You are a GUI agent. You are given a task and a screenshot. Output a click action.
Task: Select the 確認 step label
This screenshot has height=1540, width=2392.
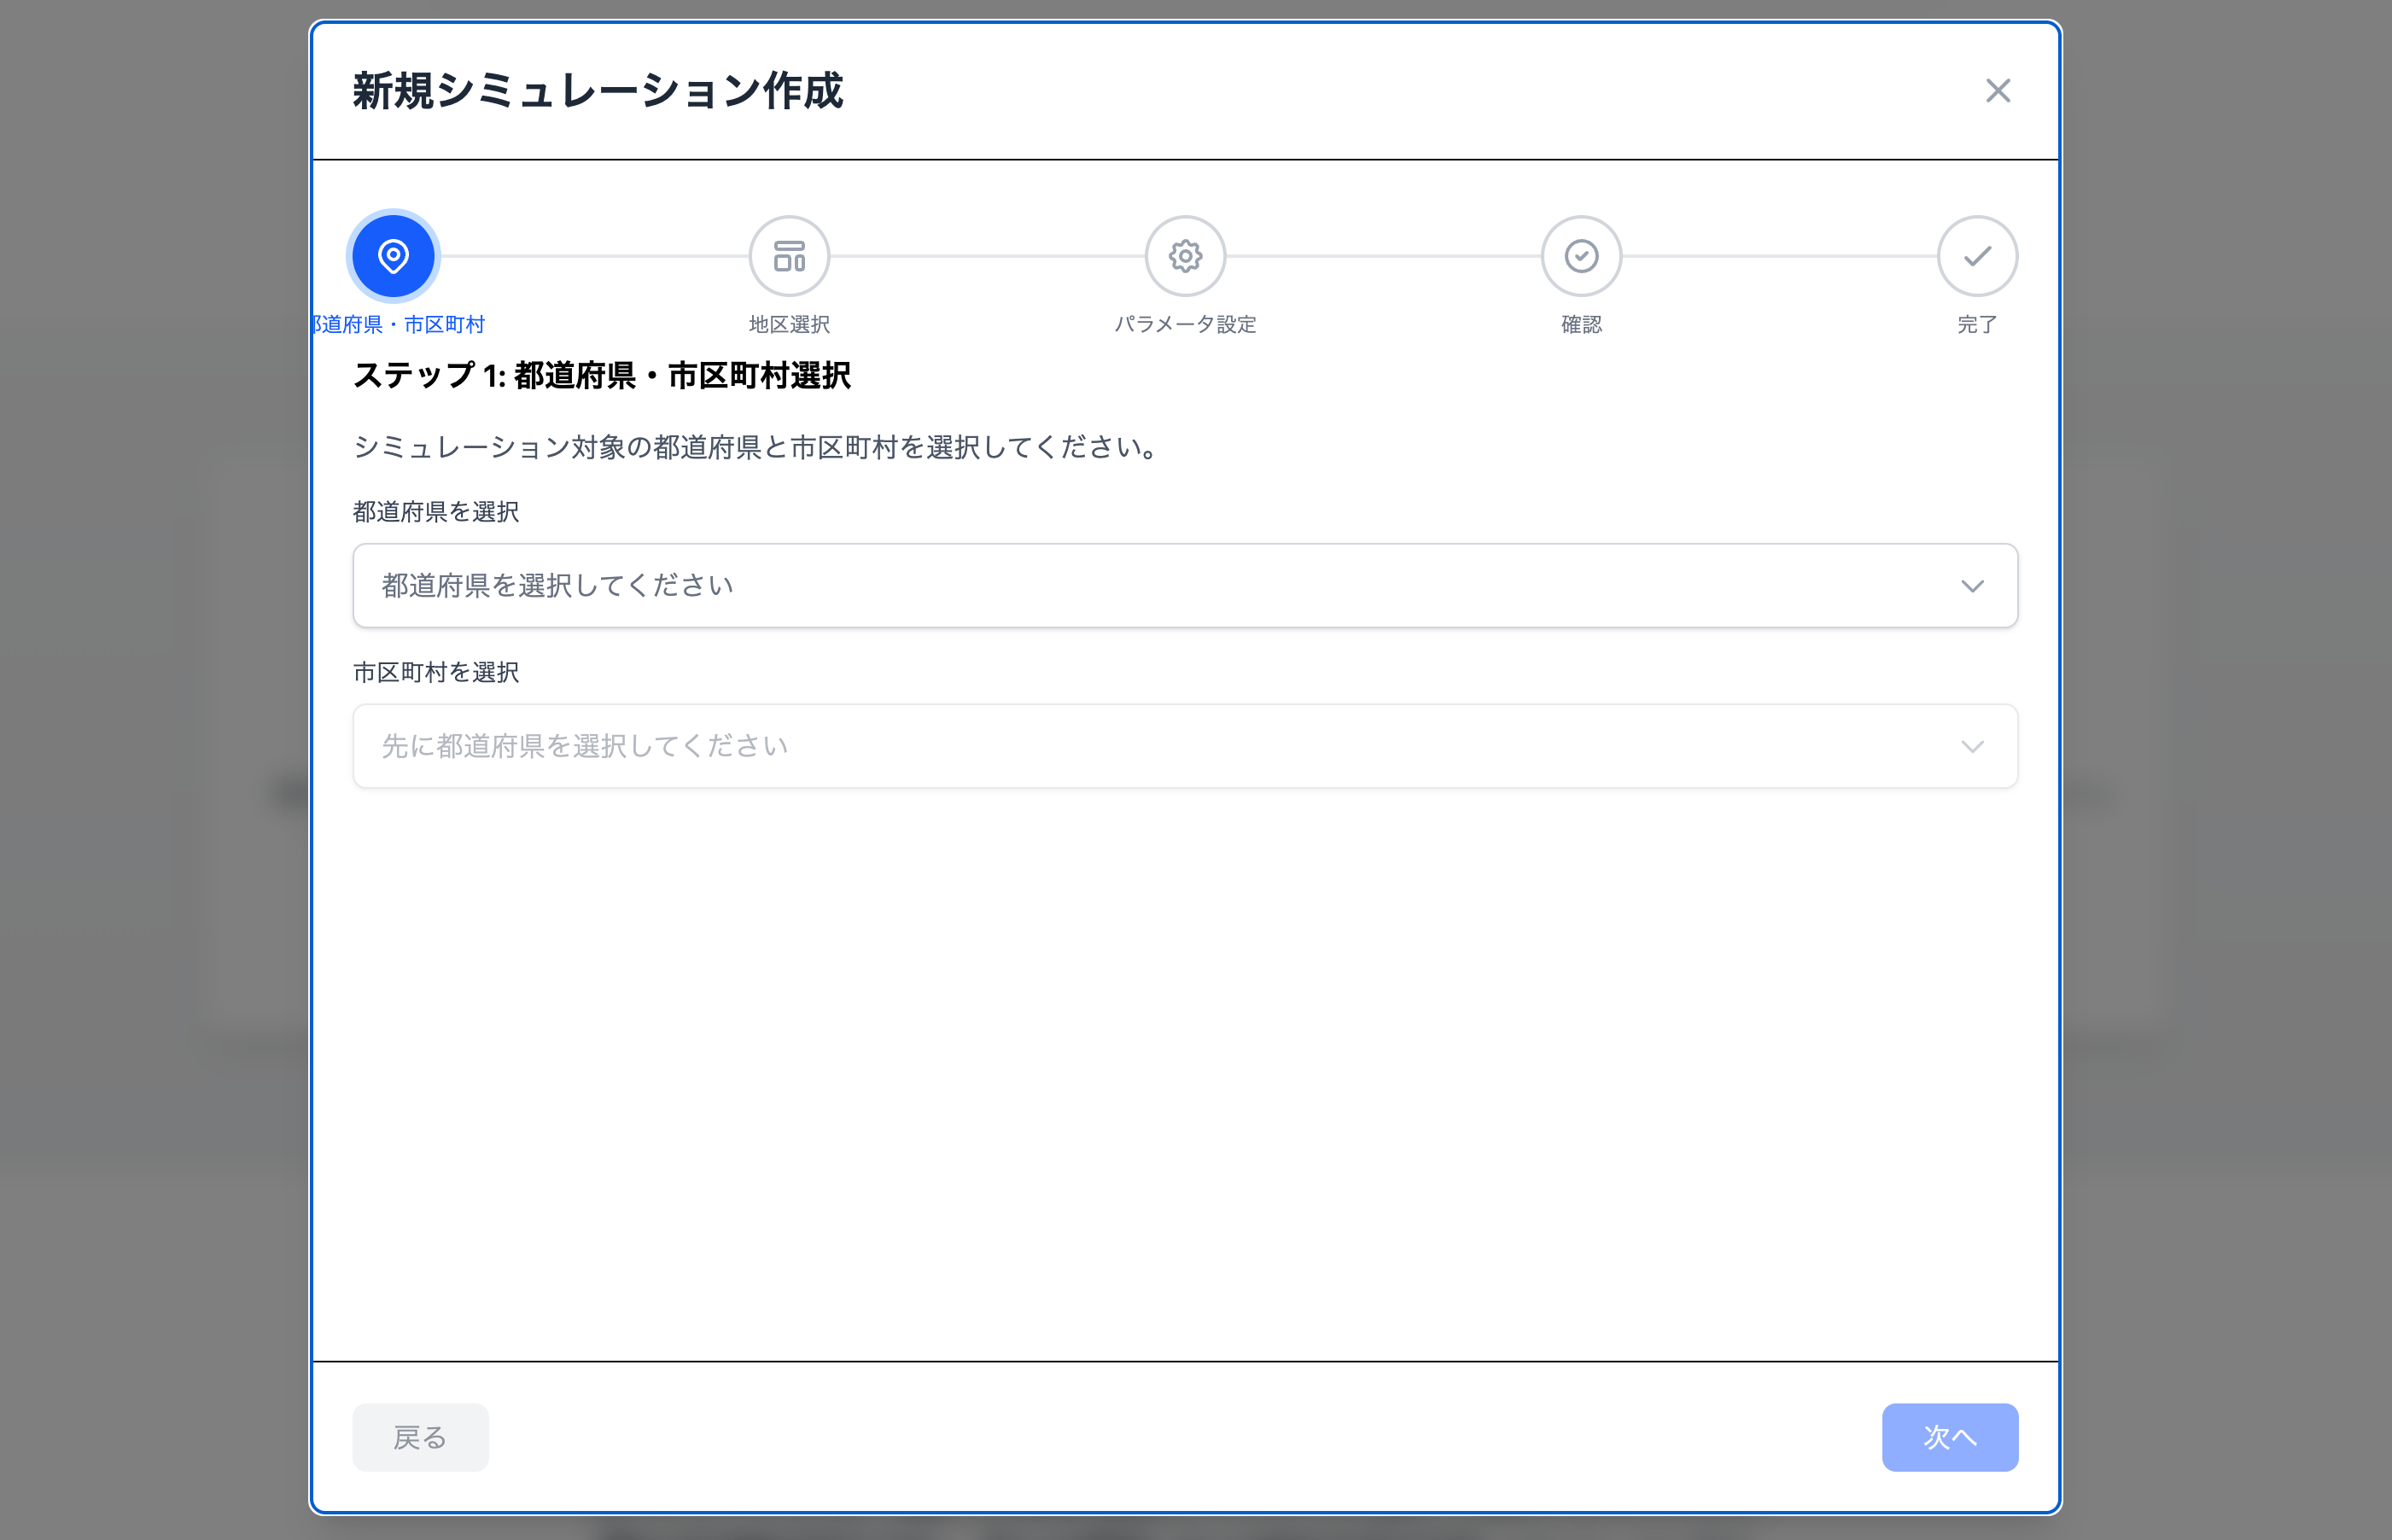coord(1581,324)
